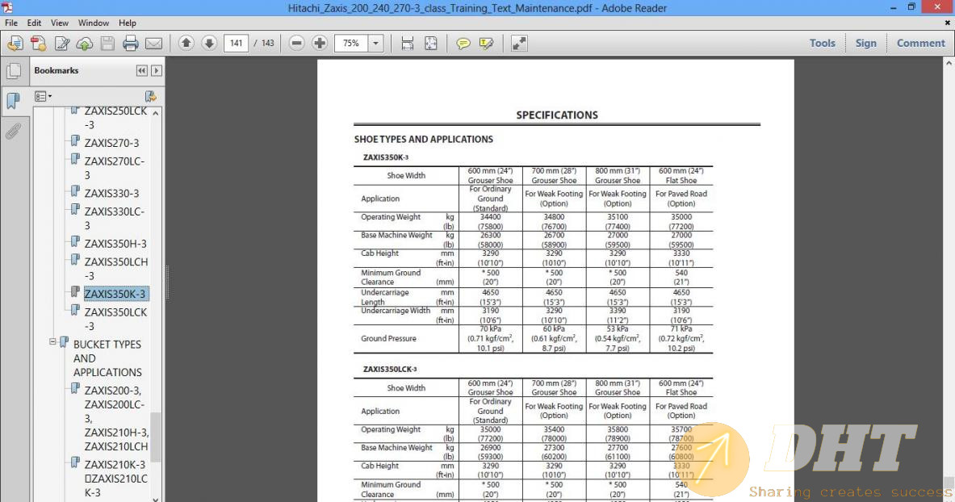
Task: Click the bookmark icon beside ZAXIS350H-3
Action: coord(75,242)
